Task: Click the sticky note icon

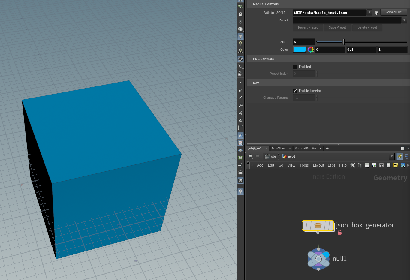Action: pyautogui.click(x=396, y=165)
